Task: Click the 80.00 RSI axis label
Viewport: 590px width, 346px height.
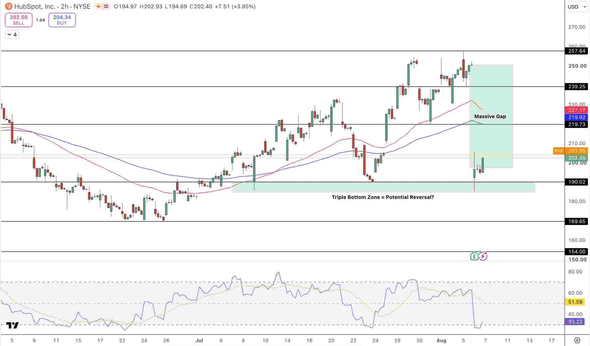Action: (575, 272)
